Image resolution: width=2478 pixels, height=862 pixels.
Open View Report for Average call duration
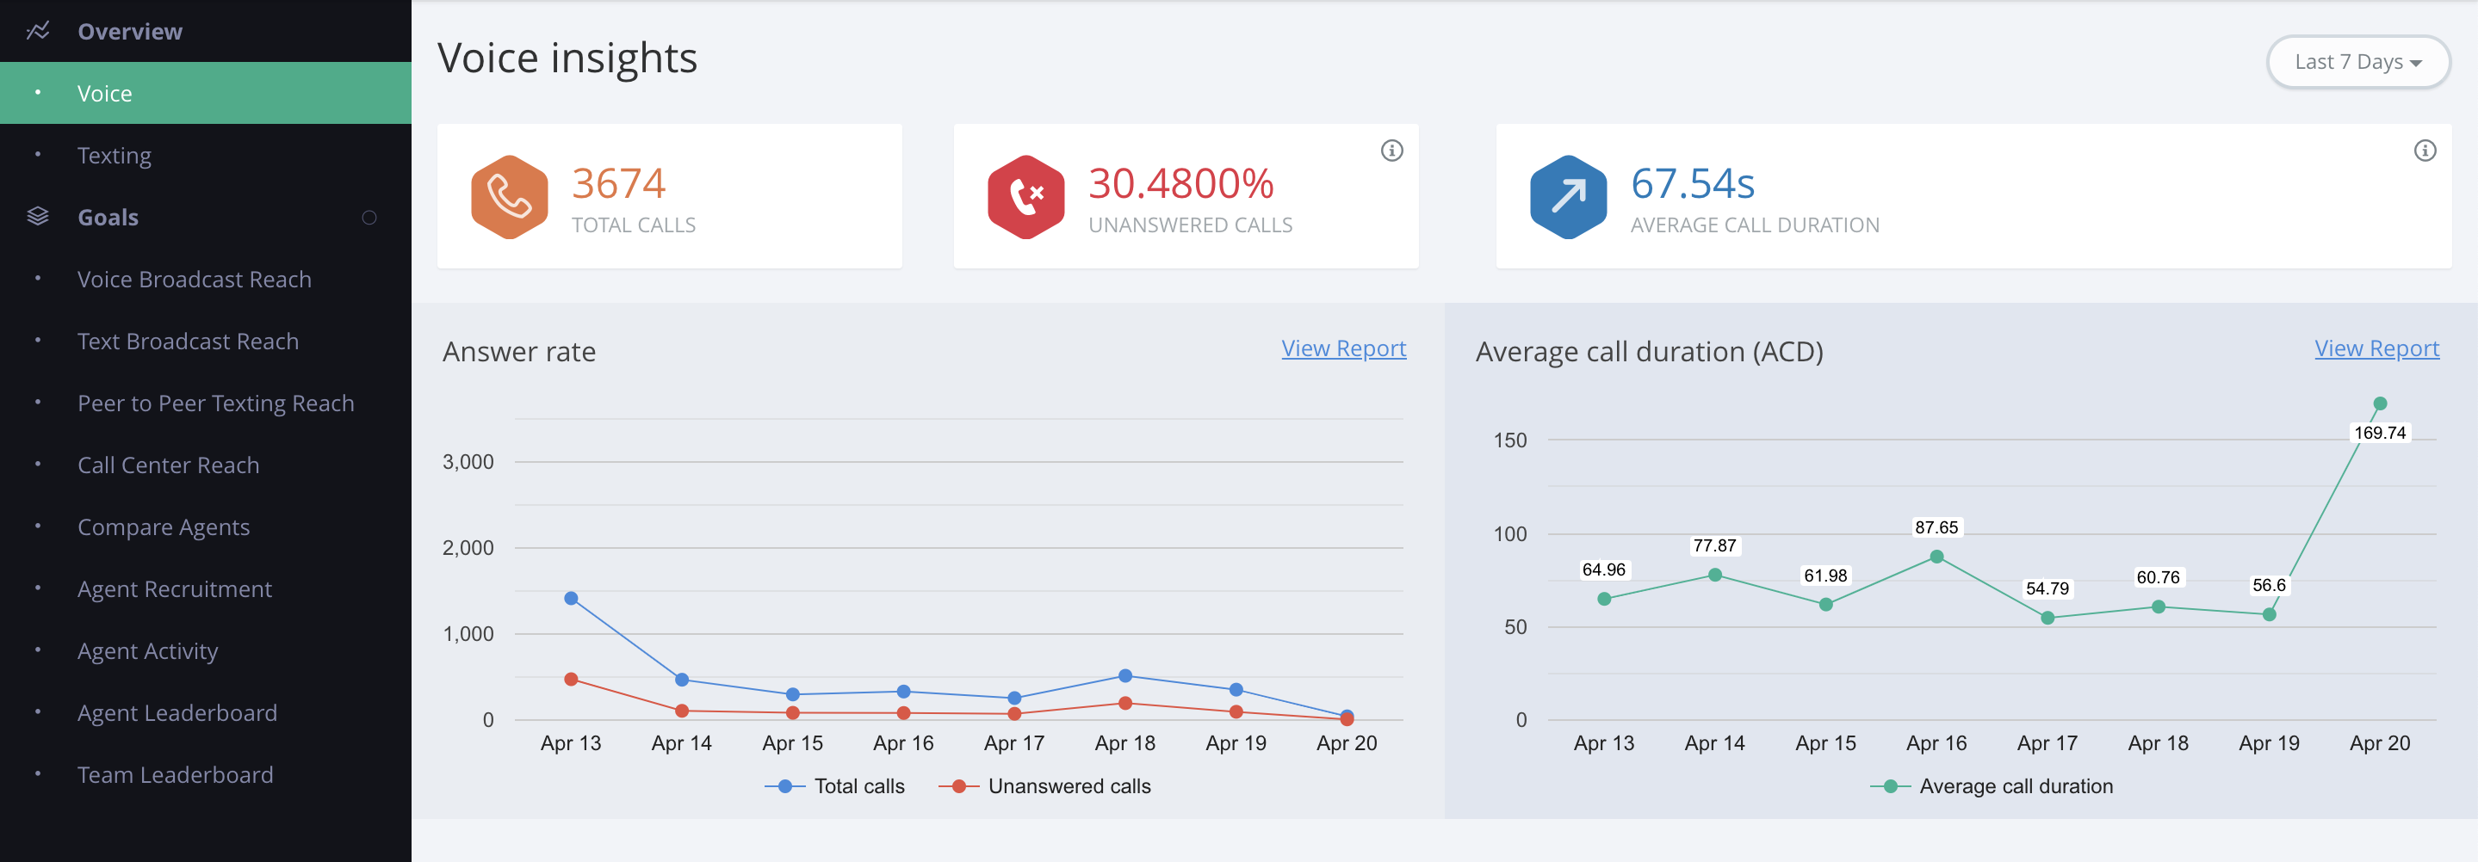(x=2376, y=348)
